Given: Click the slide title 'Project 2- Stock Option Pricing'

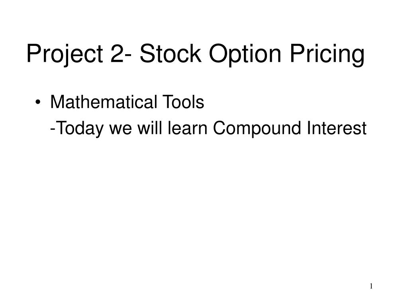Looking at the screenshot, I should pyautogui.click(x=195, y=55).
